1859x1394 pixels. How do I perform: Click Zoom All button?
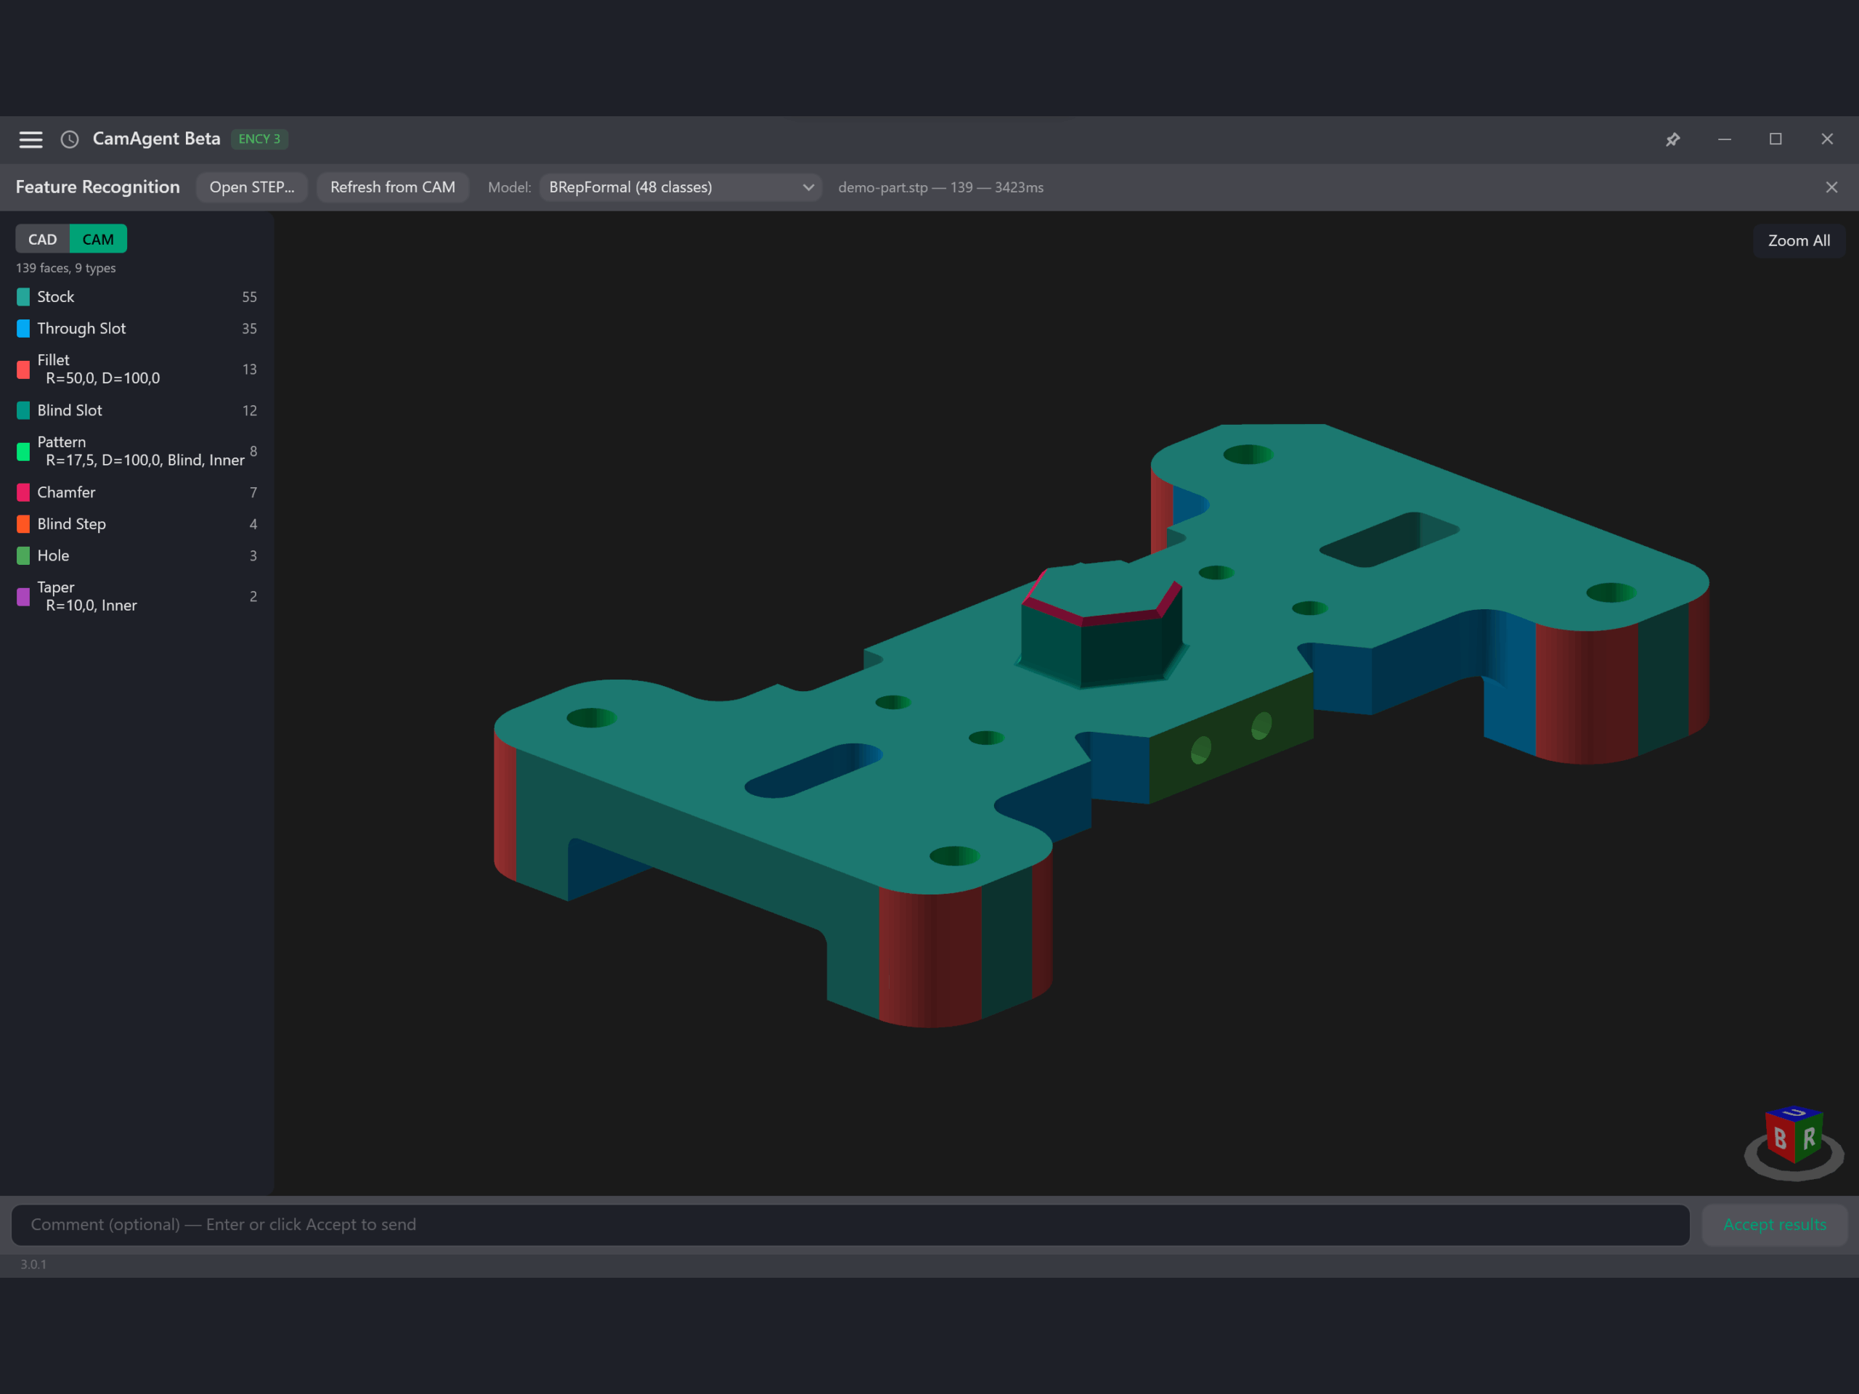(1799, 240)
